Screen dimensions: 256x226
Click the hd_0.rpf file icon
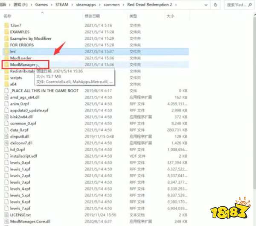[x=6, y=150]
